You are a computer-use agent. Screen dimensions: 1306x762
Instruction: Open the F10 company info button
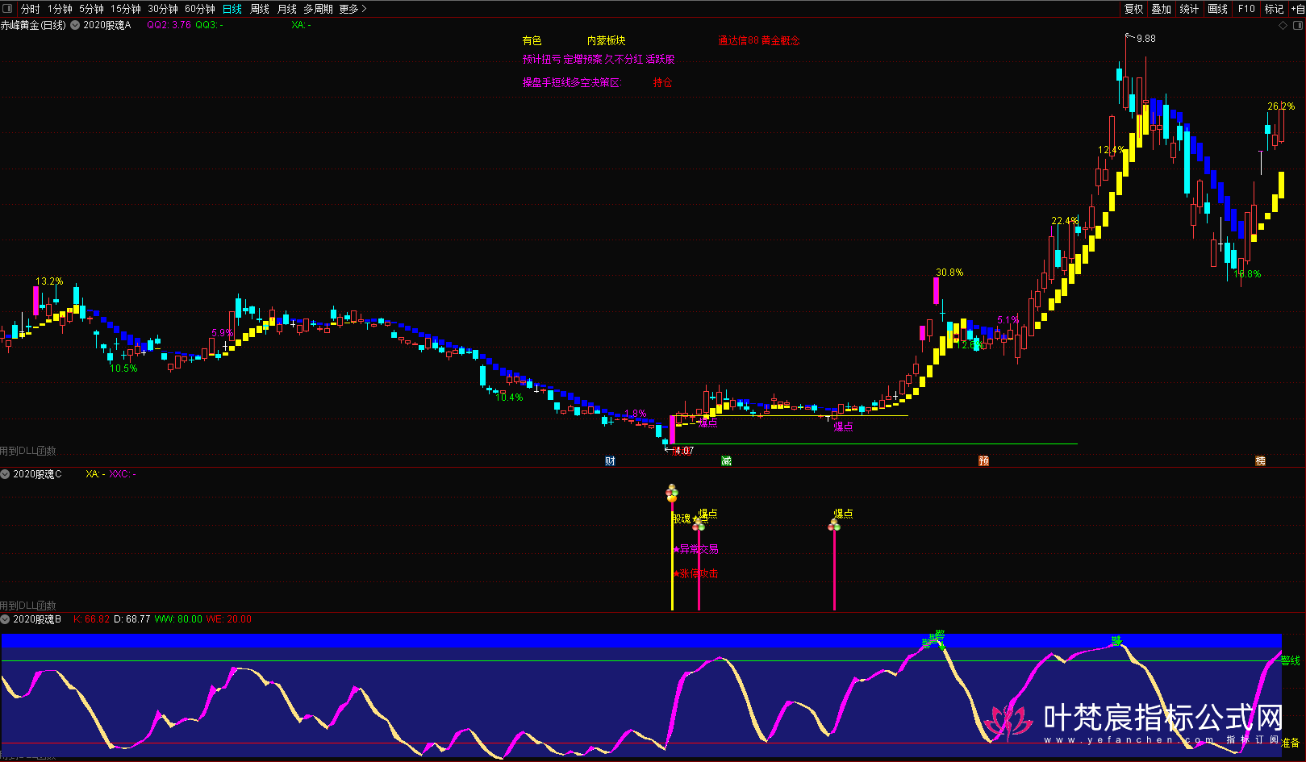pos(1246,9)
